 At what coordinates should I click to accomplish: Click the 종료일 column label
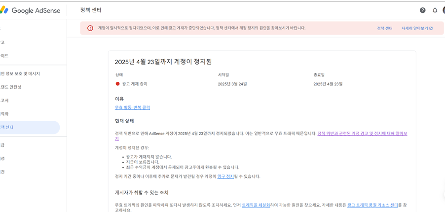(319, 75)
